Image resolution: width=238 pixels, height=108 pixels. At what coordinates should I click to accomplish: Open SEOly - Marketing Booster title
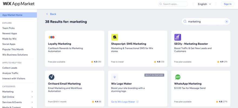pyautogui.click(x=191, y=44)
